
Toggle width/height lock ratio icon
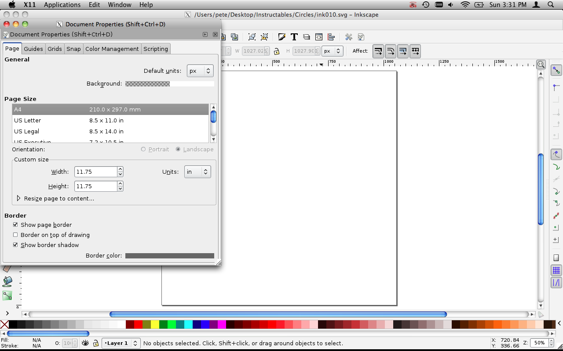coord(277,51)
